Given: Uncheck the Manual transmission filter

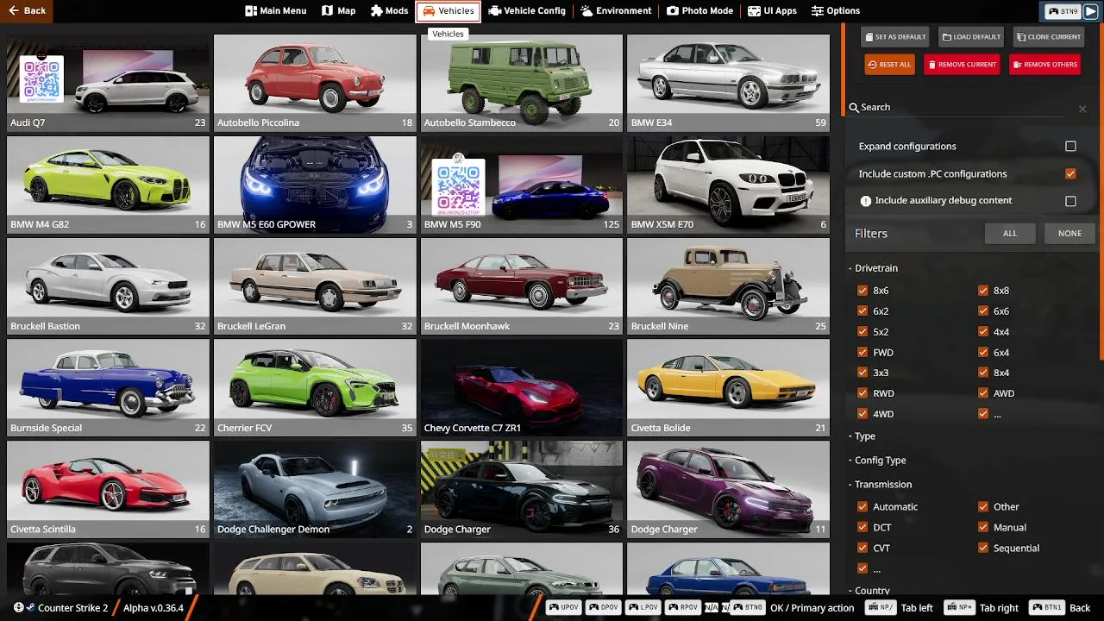Looking at the screenshot, I should [983, 528].
